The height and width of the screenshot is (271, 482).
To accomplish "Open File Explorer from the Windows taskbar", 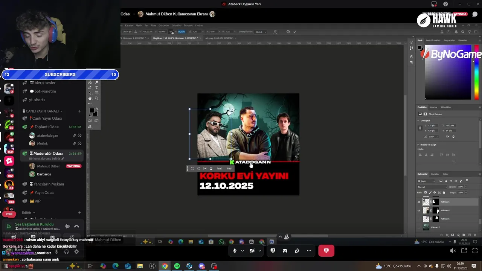I will click(x=140, y=266).
